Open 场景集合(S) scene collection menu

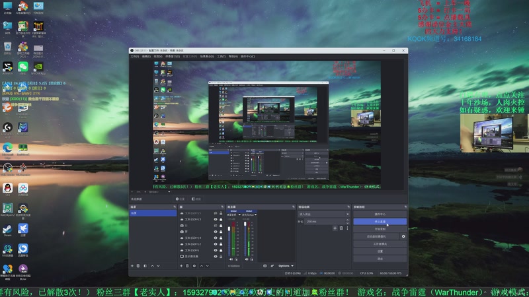click(x=207, y=57)
